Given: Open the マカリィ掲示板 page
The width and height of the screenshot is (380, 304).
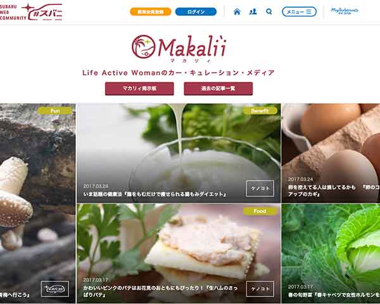Looking at the screenshot, I should (x=139, y=89).
